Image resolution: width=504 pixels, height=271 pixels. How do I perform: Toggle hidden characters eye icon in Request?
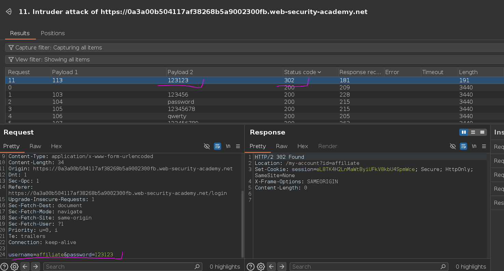coord(207,146)
